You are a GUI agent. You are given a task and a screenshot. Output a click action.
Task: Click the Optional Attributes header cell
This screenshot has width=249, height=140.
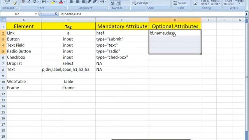click(x=175, y=26)
